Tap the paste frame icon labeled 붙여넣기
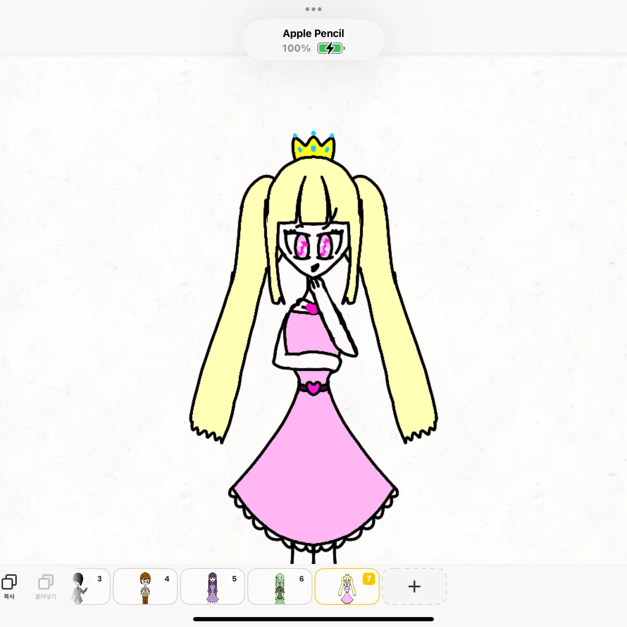 coord(45,586)
